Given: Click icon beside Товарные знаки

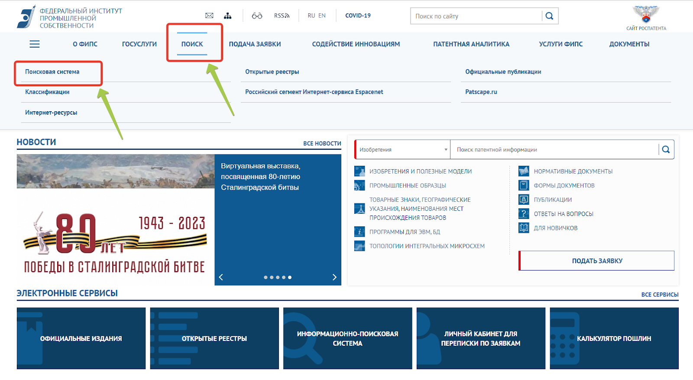Looking at the screenshot, I should coord(359,209).
